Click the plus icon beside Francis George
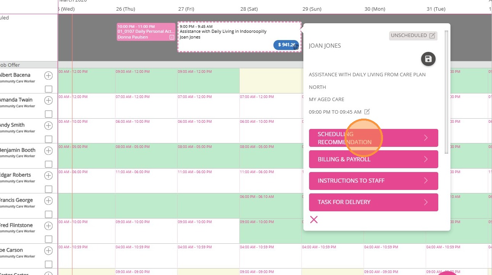 coord(48,201)
